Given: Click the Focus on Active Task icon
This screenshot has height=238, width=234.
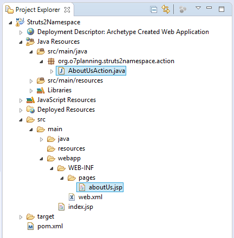Looking at the screenshot, I should click(183, 9).
